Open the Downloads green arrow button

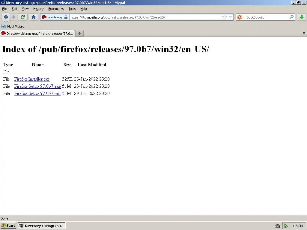302,17
